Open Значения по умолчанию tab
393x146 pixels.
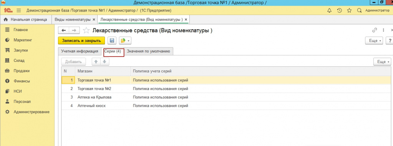(148, 51)
